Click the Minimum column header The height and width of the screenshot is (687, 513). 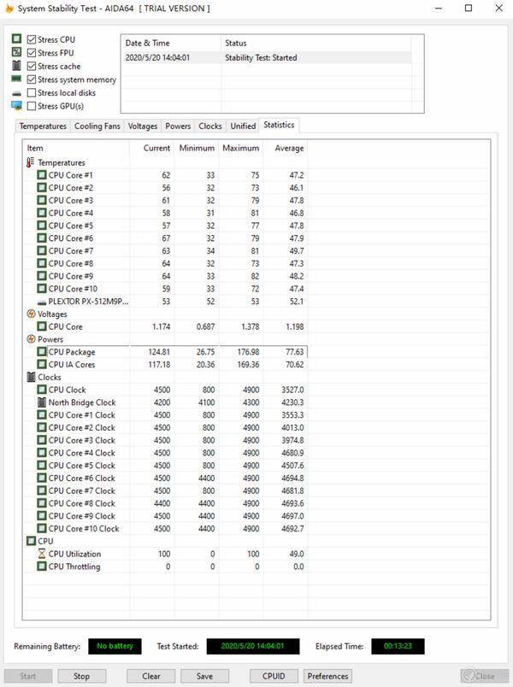[197, 148]
